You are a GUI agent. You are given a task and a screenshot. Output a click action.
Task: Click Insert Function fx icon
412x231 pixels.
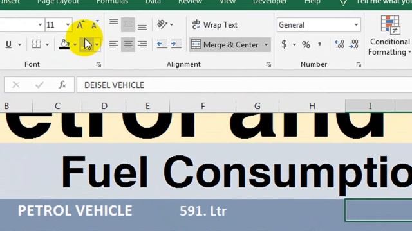pyautogui.click(x=62, y=85)
